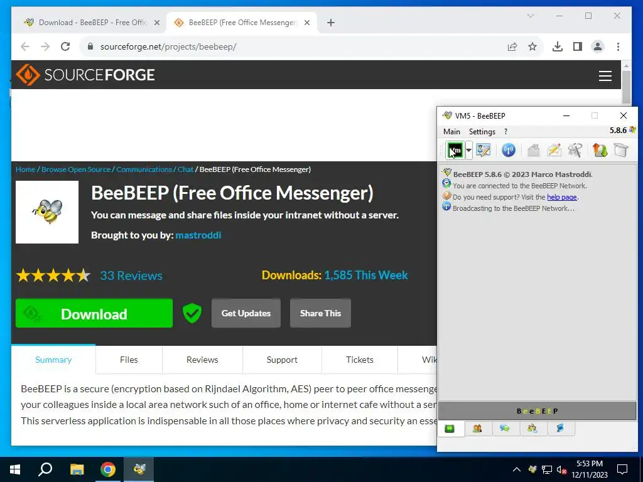Go back in Chrome
This screenshot has height=482, width=643.
[x=25, y=46]
